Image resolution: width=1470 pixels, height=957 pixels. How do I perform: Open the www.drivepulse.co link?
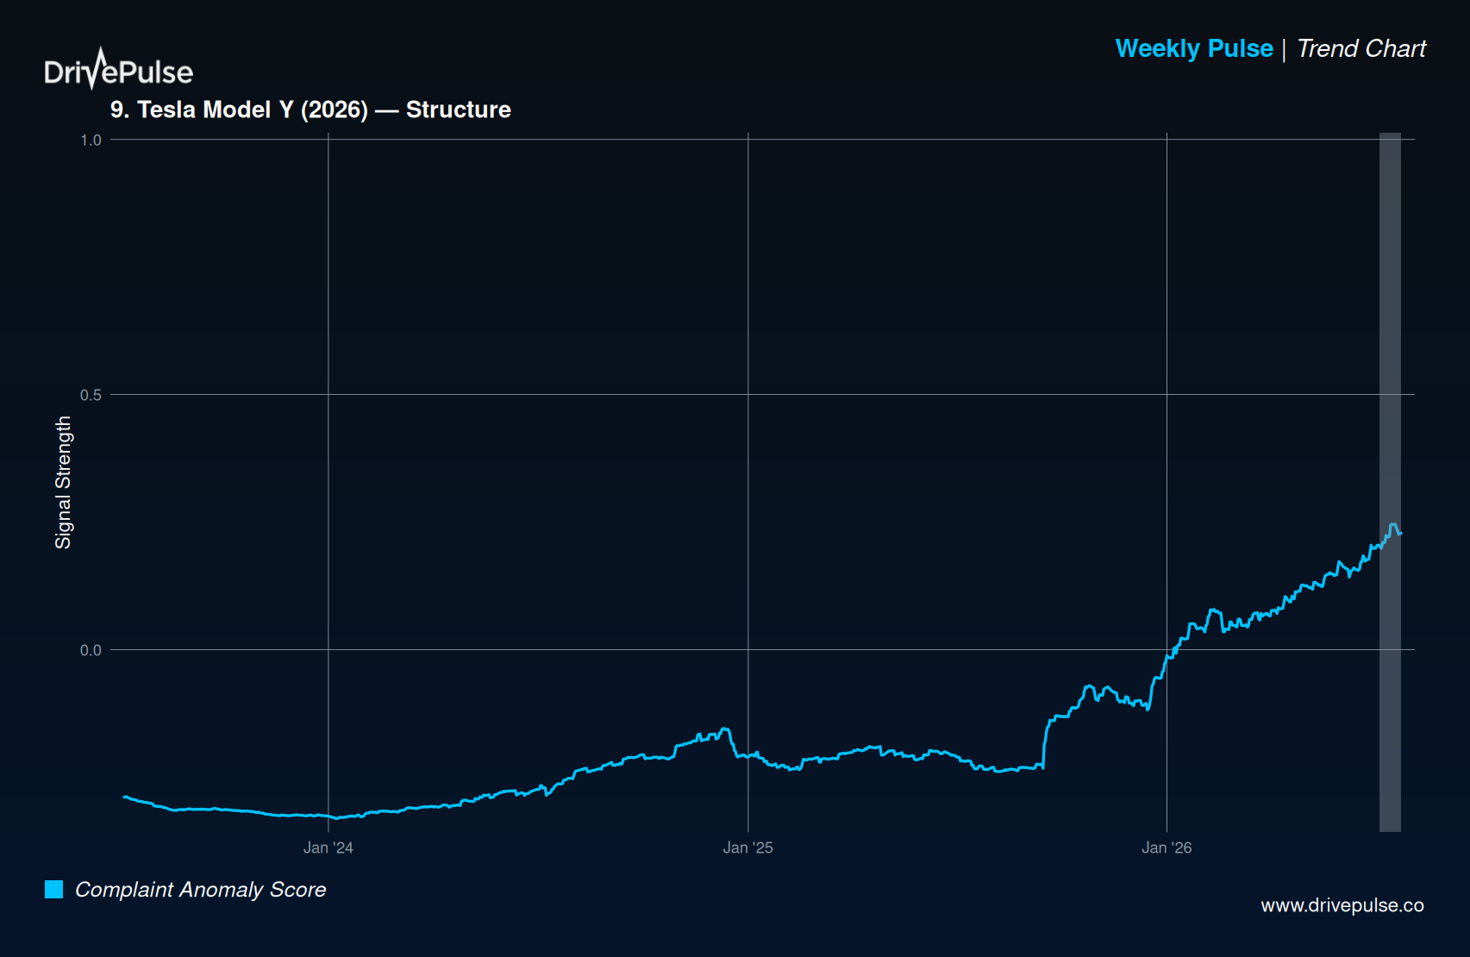(x=1342, y=905)
